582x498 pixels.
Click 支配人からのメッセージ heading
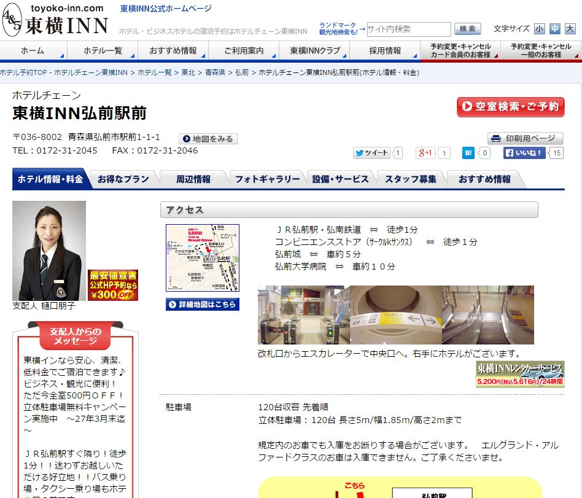tap(76, 336)
